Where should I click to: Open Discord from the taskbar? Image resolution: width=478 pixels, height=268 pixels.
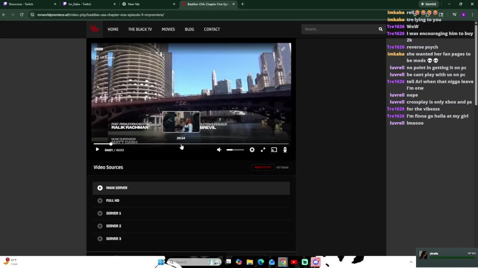[316, 262]
